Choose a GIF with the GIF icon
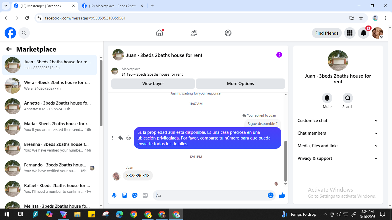The height and width of the screenshot is (220, 392). pyautogui.click(x=145, y=195)
